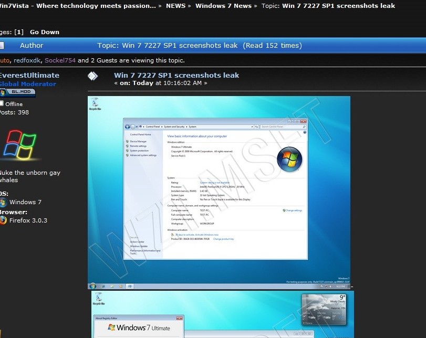Click the GL.MOD rank badge
The width and height of the screenshot is (426, 338).
pos(18,92)
